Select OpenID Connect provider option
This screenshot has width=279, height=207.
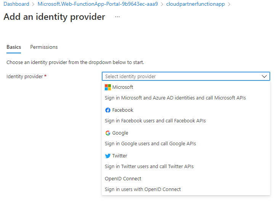(x=123, y=179)
